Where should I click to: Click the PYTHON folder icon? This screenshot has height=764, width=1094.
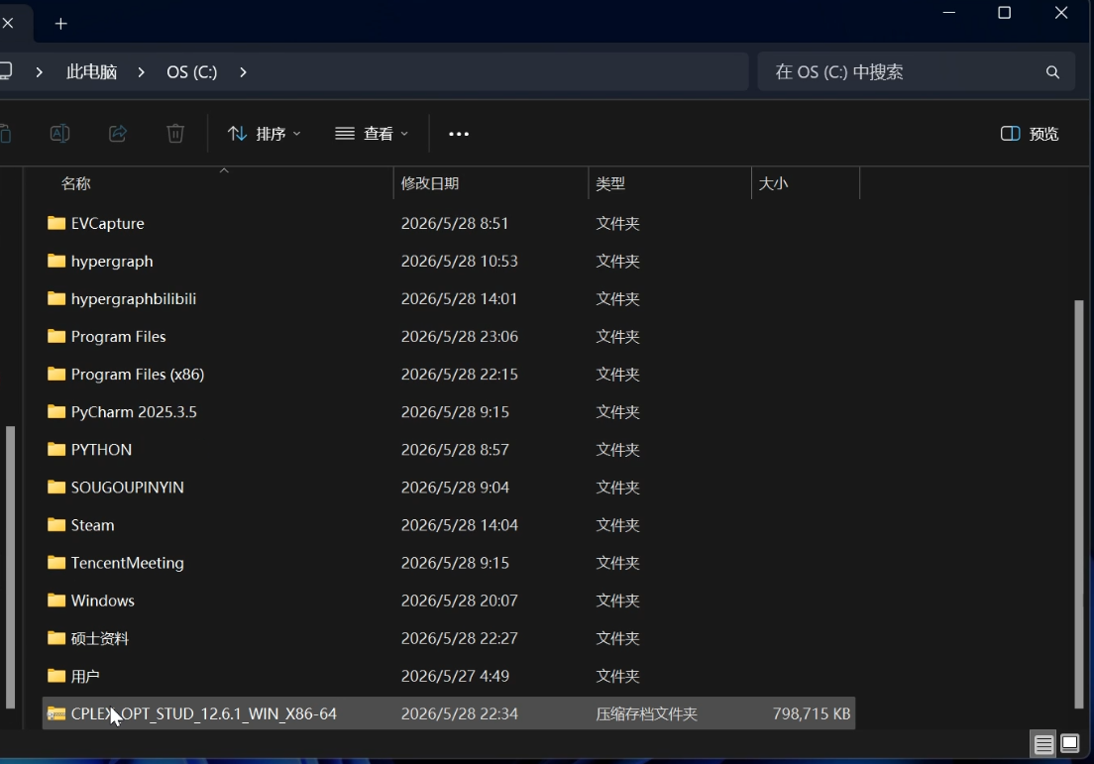click(56, 449)
